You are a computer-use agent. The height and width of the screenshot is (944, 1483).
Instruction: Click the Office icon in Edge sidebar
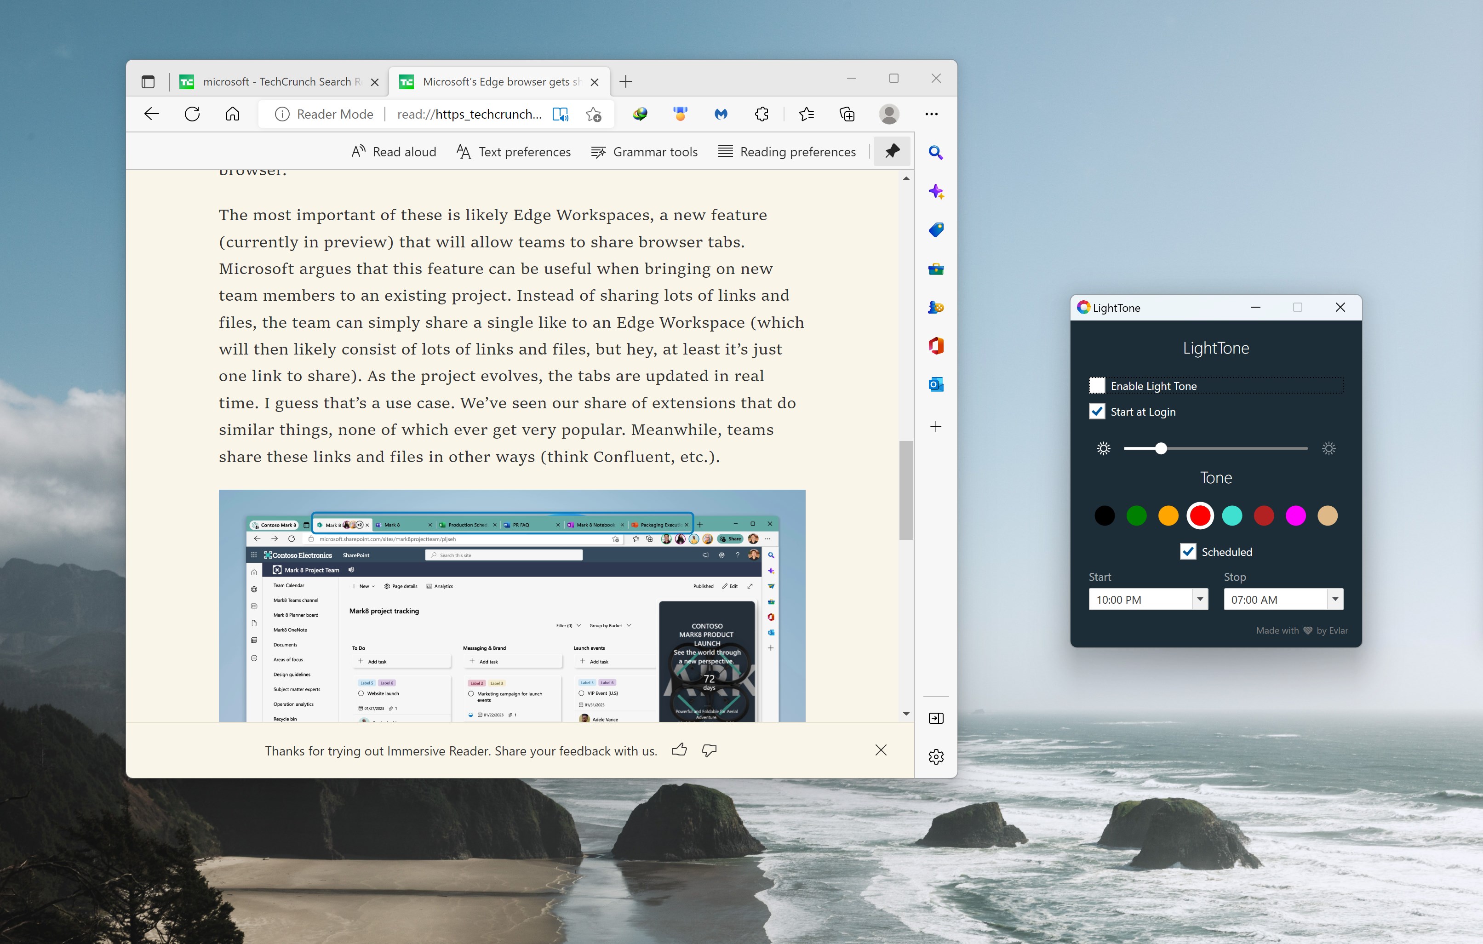click(x=935, y=345)
